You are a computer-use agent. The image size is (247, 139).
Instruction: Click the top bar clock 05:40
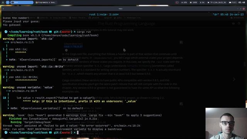(x=242, y=2)
